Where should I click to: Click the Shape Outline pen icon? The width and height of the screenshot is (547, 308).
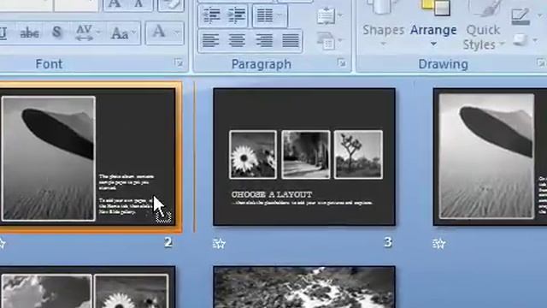521,16
